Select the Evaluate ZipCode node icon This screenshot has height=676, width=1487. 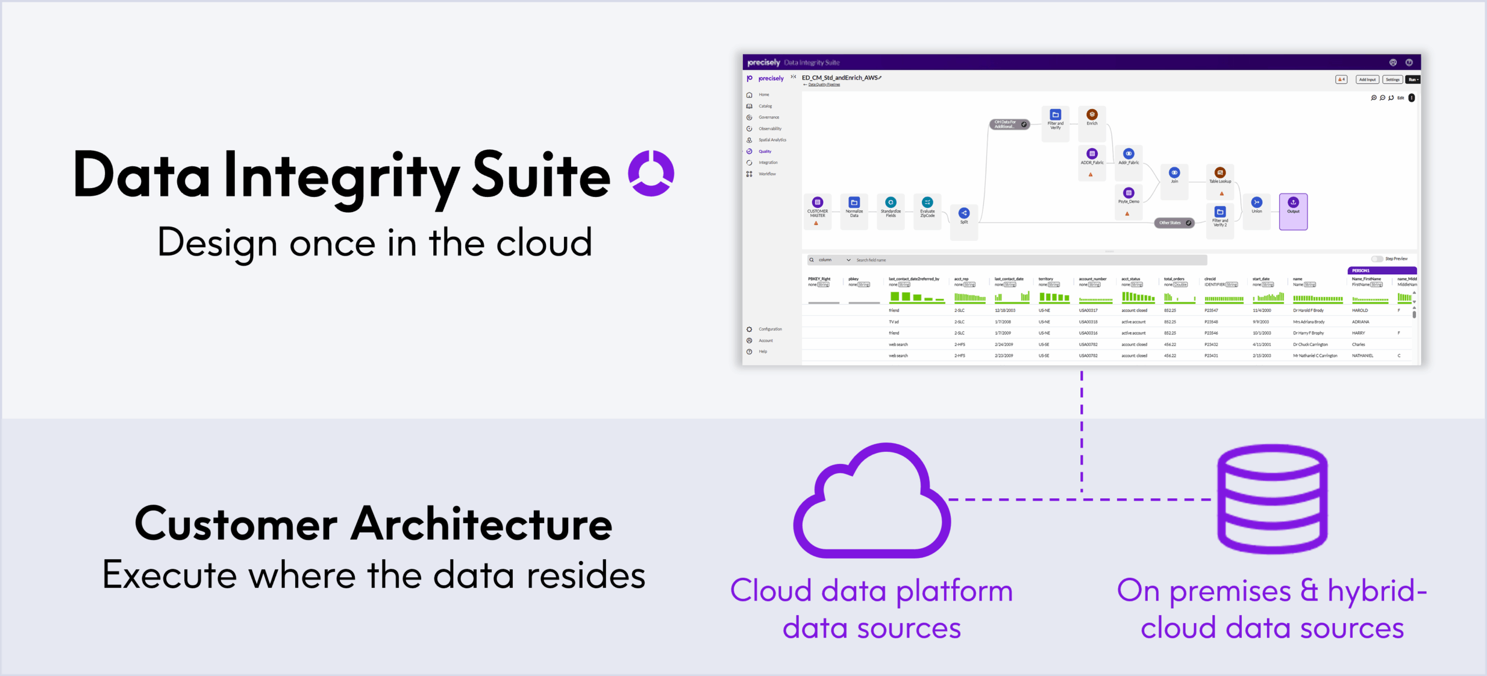(927, 203)
